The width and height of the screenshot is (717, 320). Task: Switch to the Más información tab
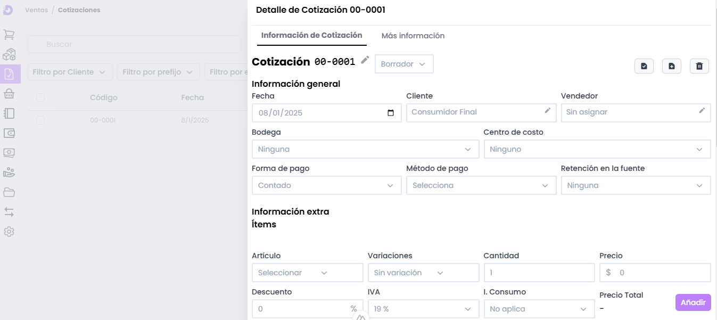click(413, 36)
